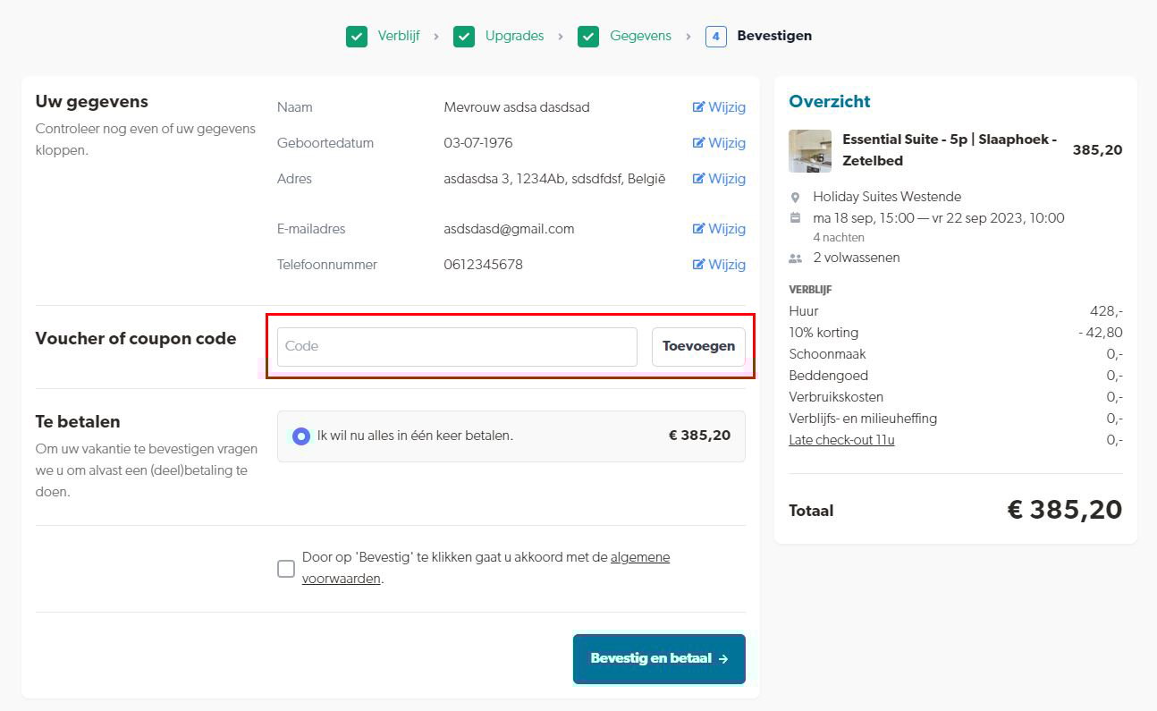Click the step 4 Bevestigen indicator
Screen dimensions: 1157x711
point(715,37)
